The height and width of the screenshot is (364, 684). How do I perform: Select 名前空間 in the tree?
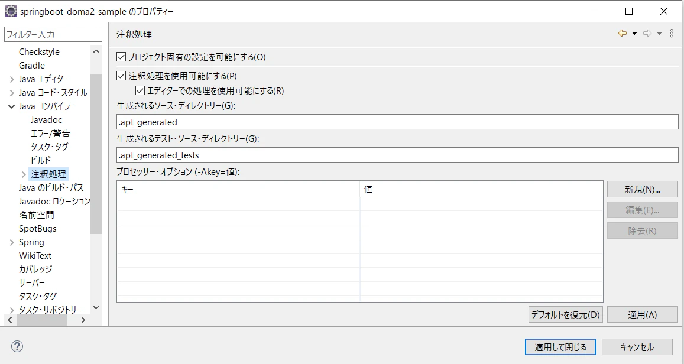click(x=36, y=215)
